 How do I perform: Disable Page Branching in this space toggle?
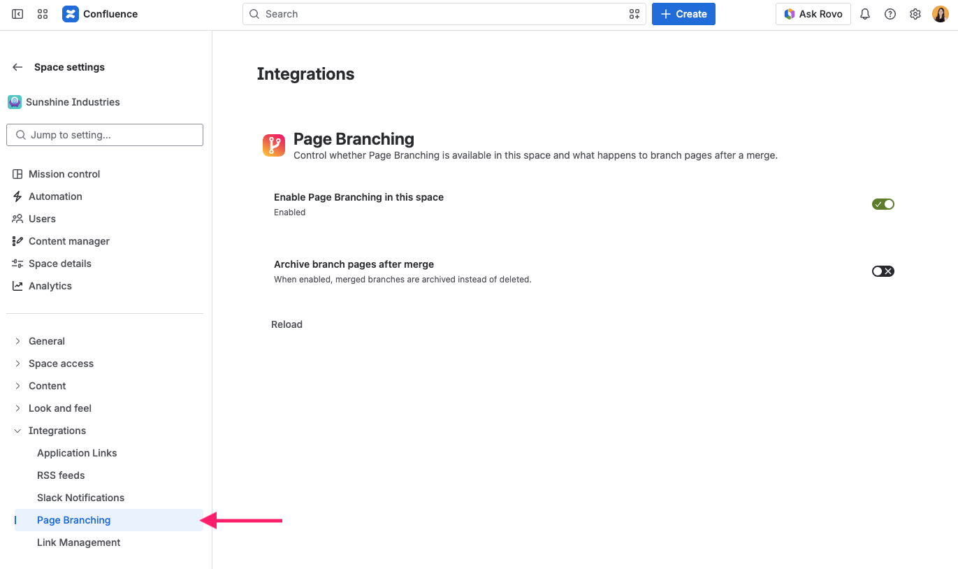pyautogui.click(x=883, y=204)
